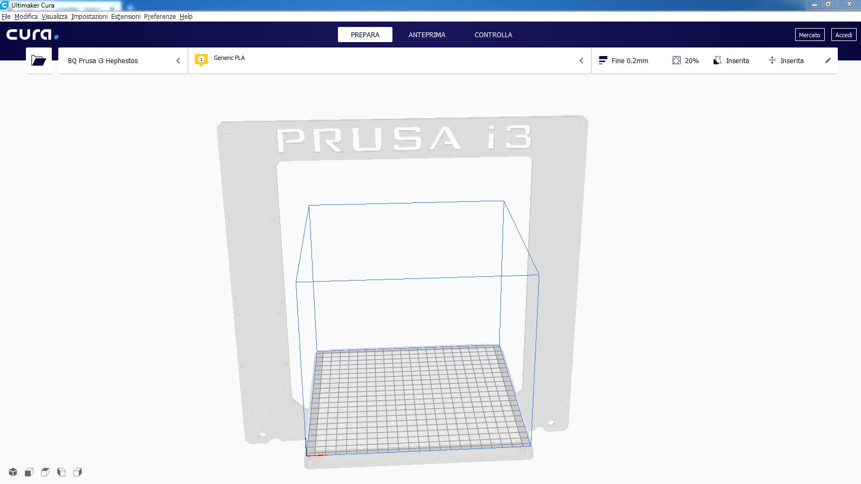
Task: Click the adhesion Inserita icon
Action: point(772,60)
